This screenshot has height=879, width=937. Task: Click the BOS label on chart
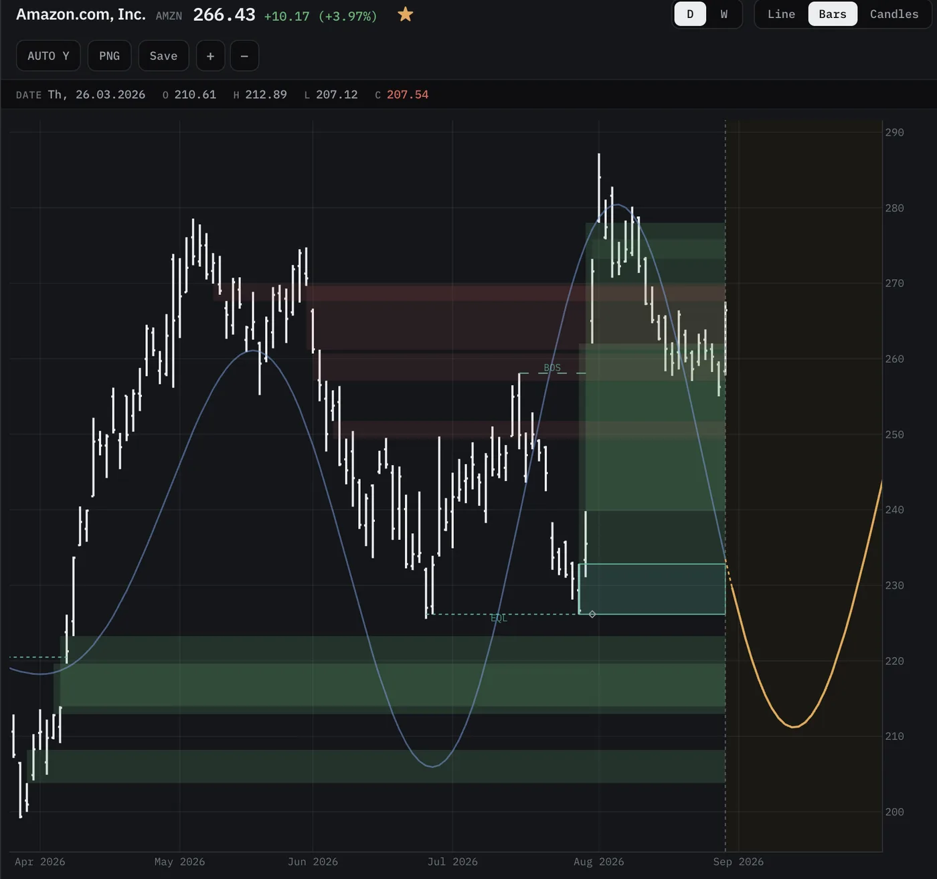552,368
